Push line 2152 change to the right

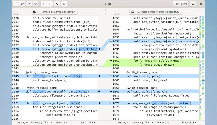pos(99,103)
